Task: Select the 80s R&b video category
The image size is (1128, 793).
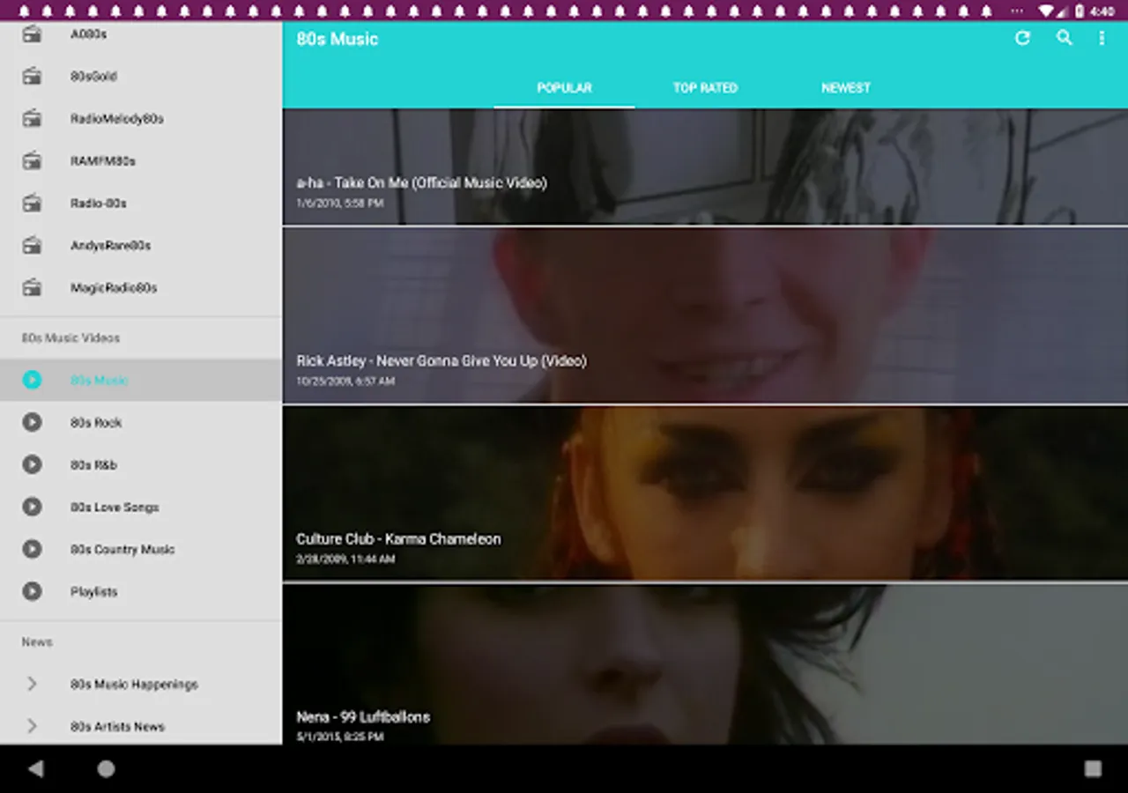Action: (x=93, y=465)
